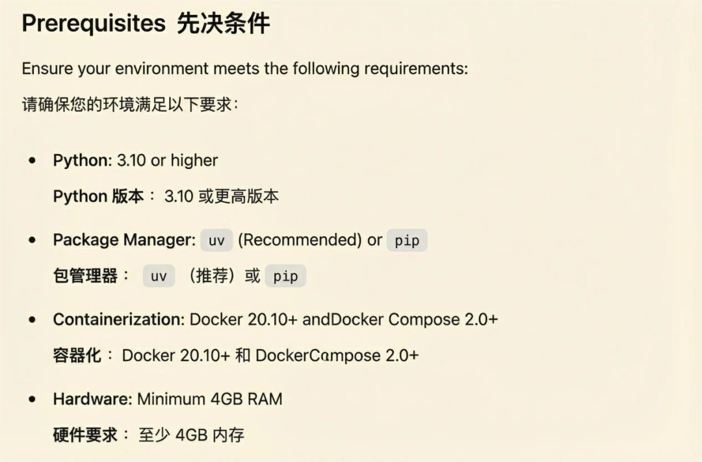Click the pip code chip after （推荐）或

[x=285, y=276]
